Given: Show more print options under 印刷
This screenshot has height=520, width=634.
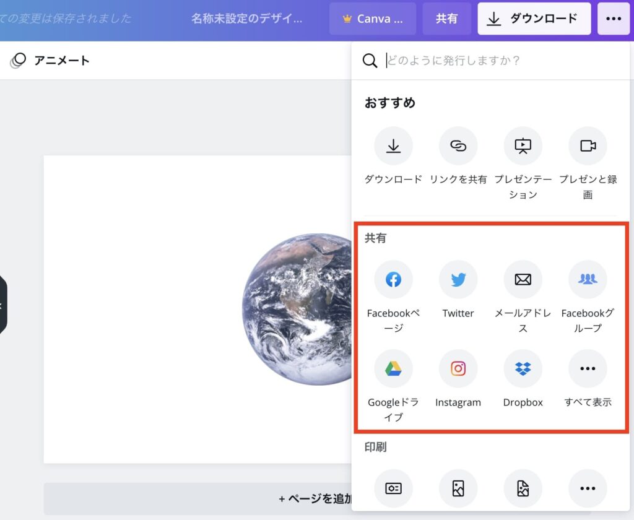Looking at the screenshot, I should click(x=588, y=488).
